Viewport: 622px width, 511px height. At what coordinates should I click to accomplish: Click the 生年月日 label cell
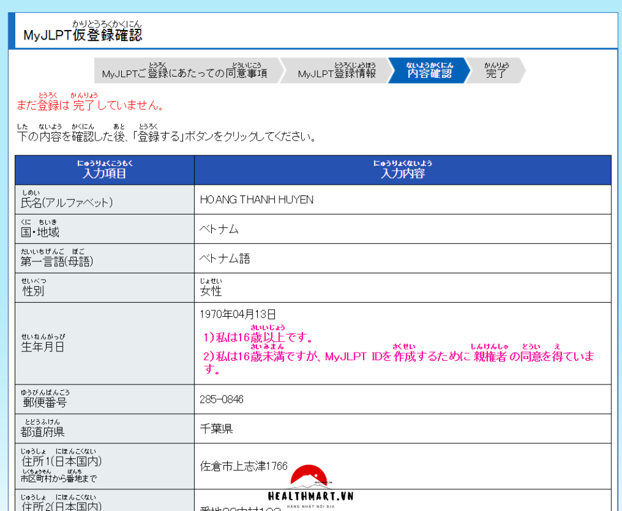click(105, 344)
